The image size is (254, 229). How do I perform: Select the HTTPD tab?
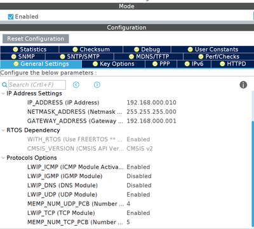click(232, 64)
